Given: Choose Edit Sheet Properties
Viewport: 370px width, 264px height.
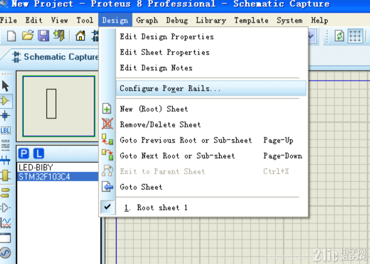Looking at the screenshot, I should coord(211,52).
